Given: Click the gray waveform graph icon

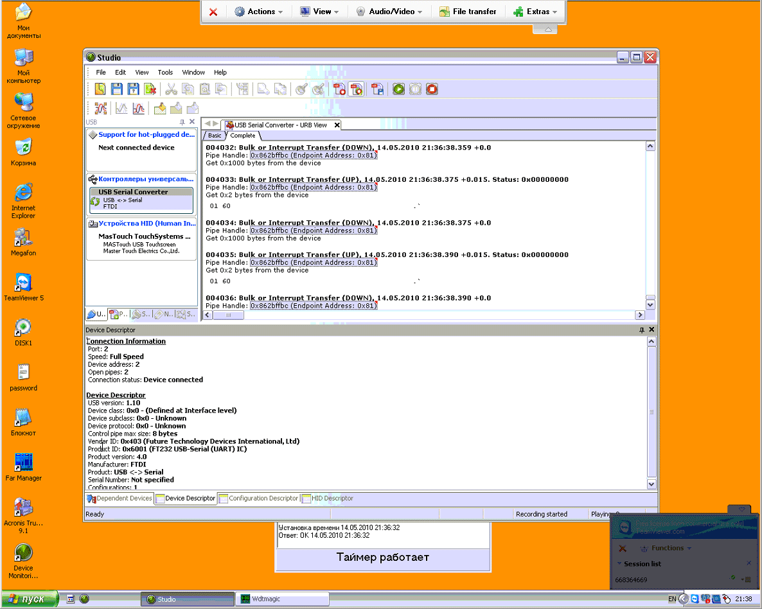Looking at the screenshot, I should (121, 108).
